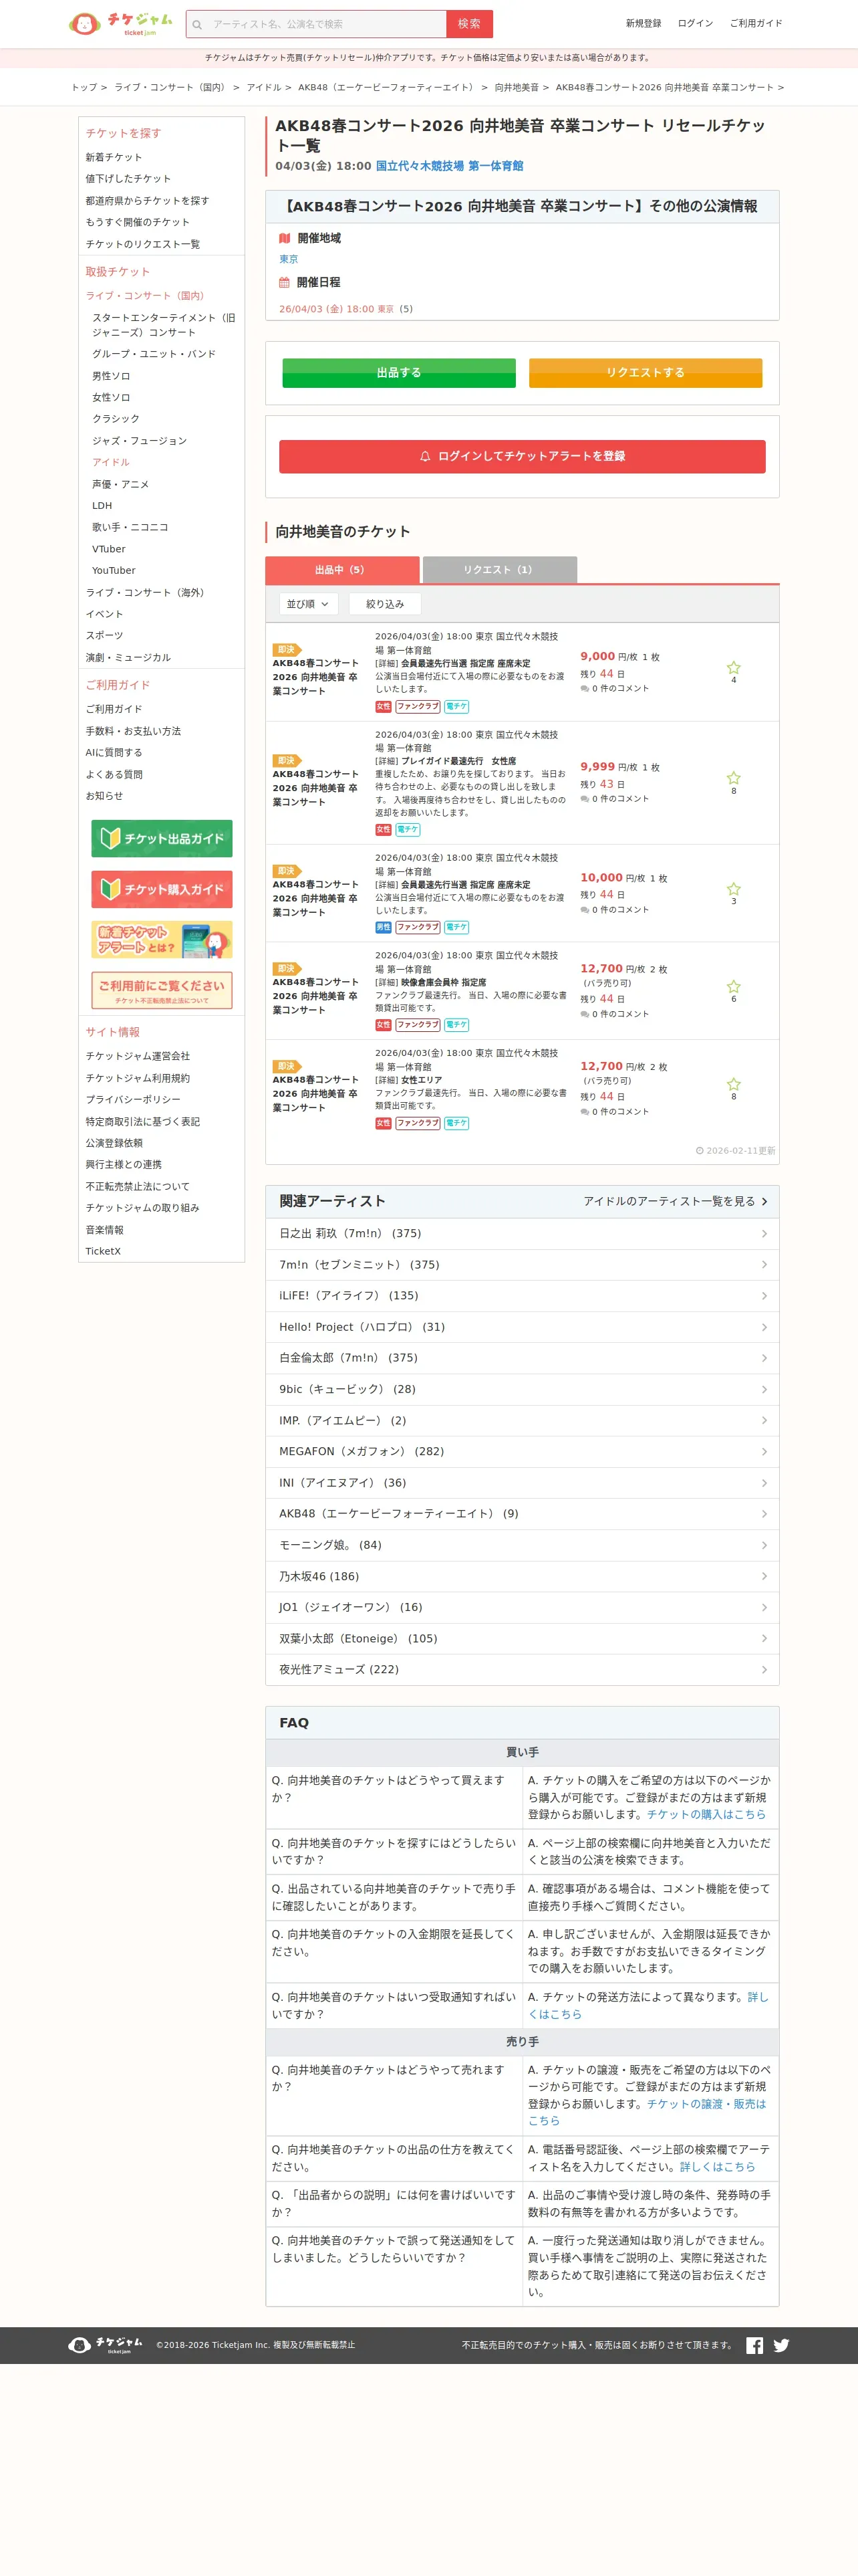Screen dimensions: 858x2576
Task: Switch to the リクエスト (1) tab
Action: [499, 570]
